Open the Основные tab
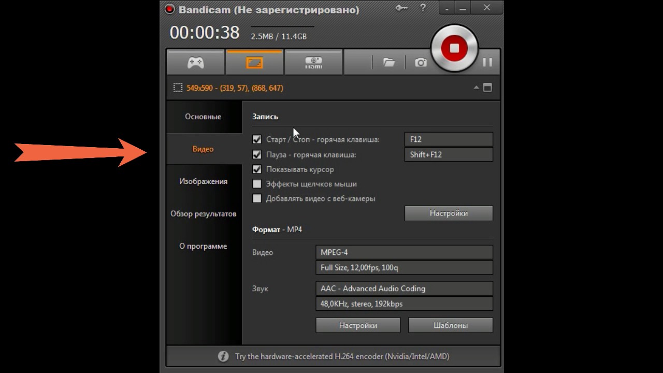The width and height of the screenshot is (663, 373). [x=204, y=117]
